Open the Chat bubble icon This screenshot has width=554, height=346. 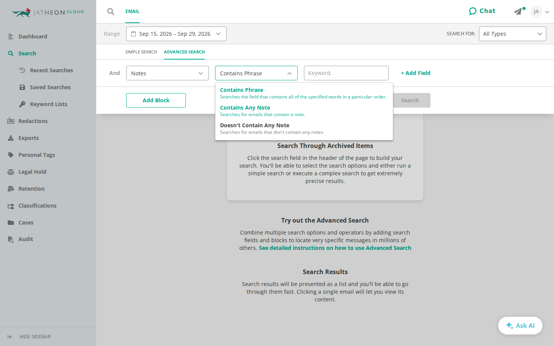473,11
